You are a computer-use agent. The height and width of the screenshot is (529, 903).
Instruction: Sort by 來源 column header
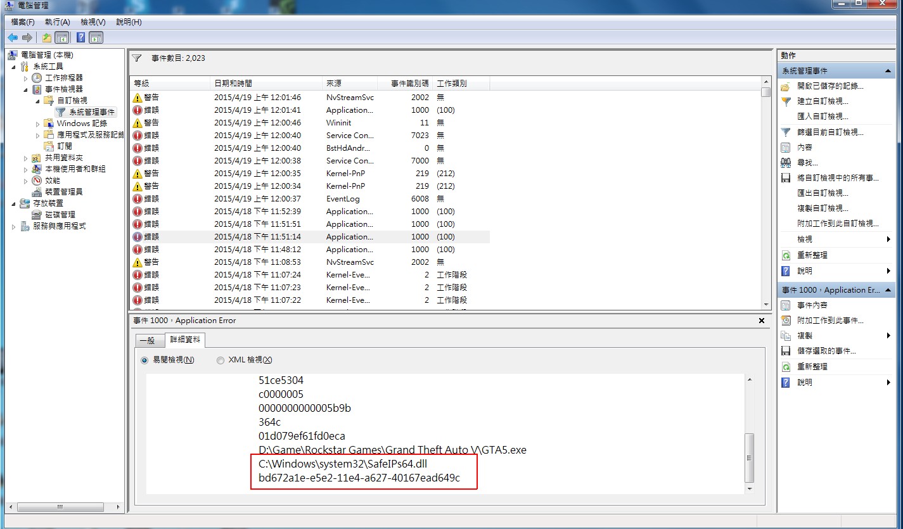(350, 84)
